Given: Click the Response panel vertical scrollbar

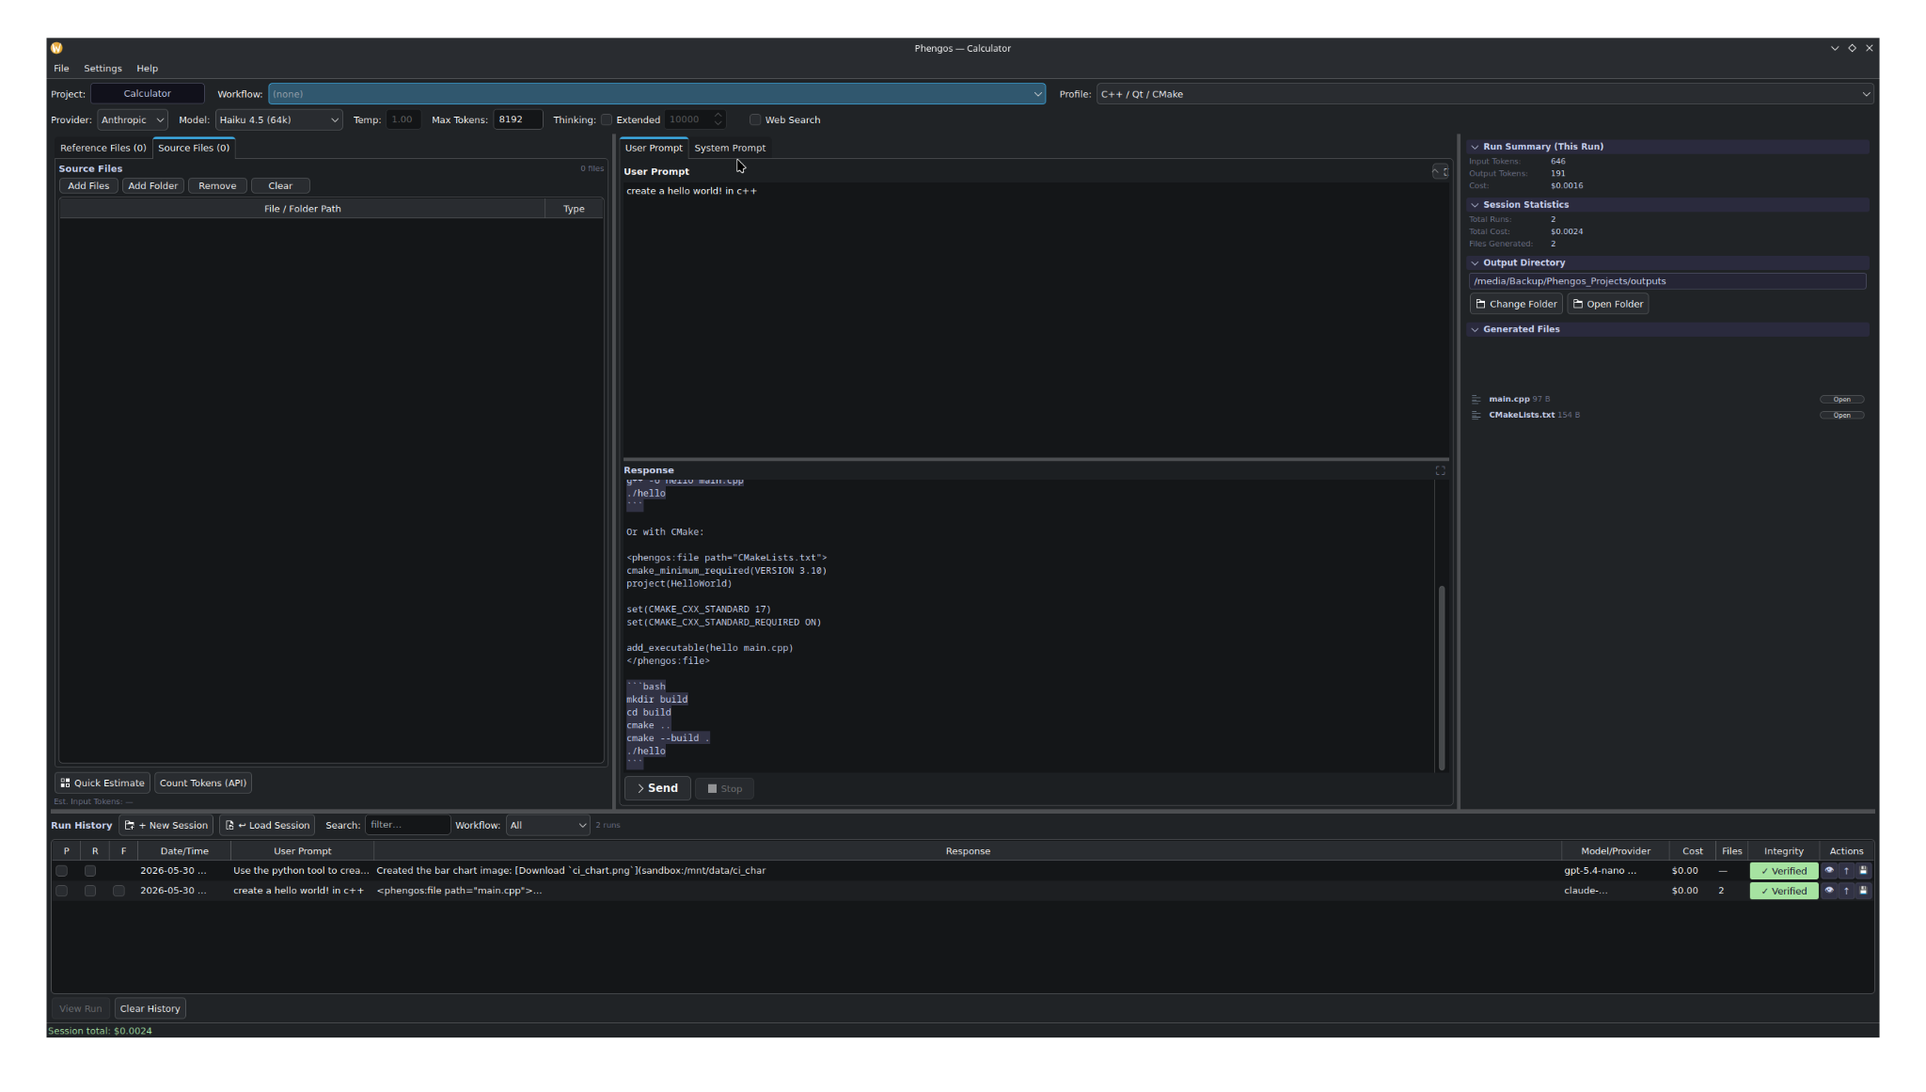Looking at the screenshot, I should coord(1441,677).
